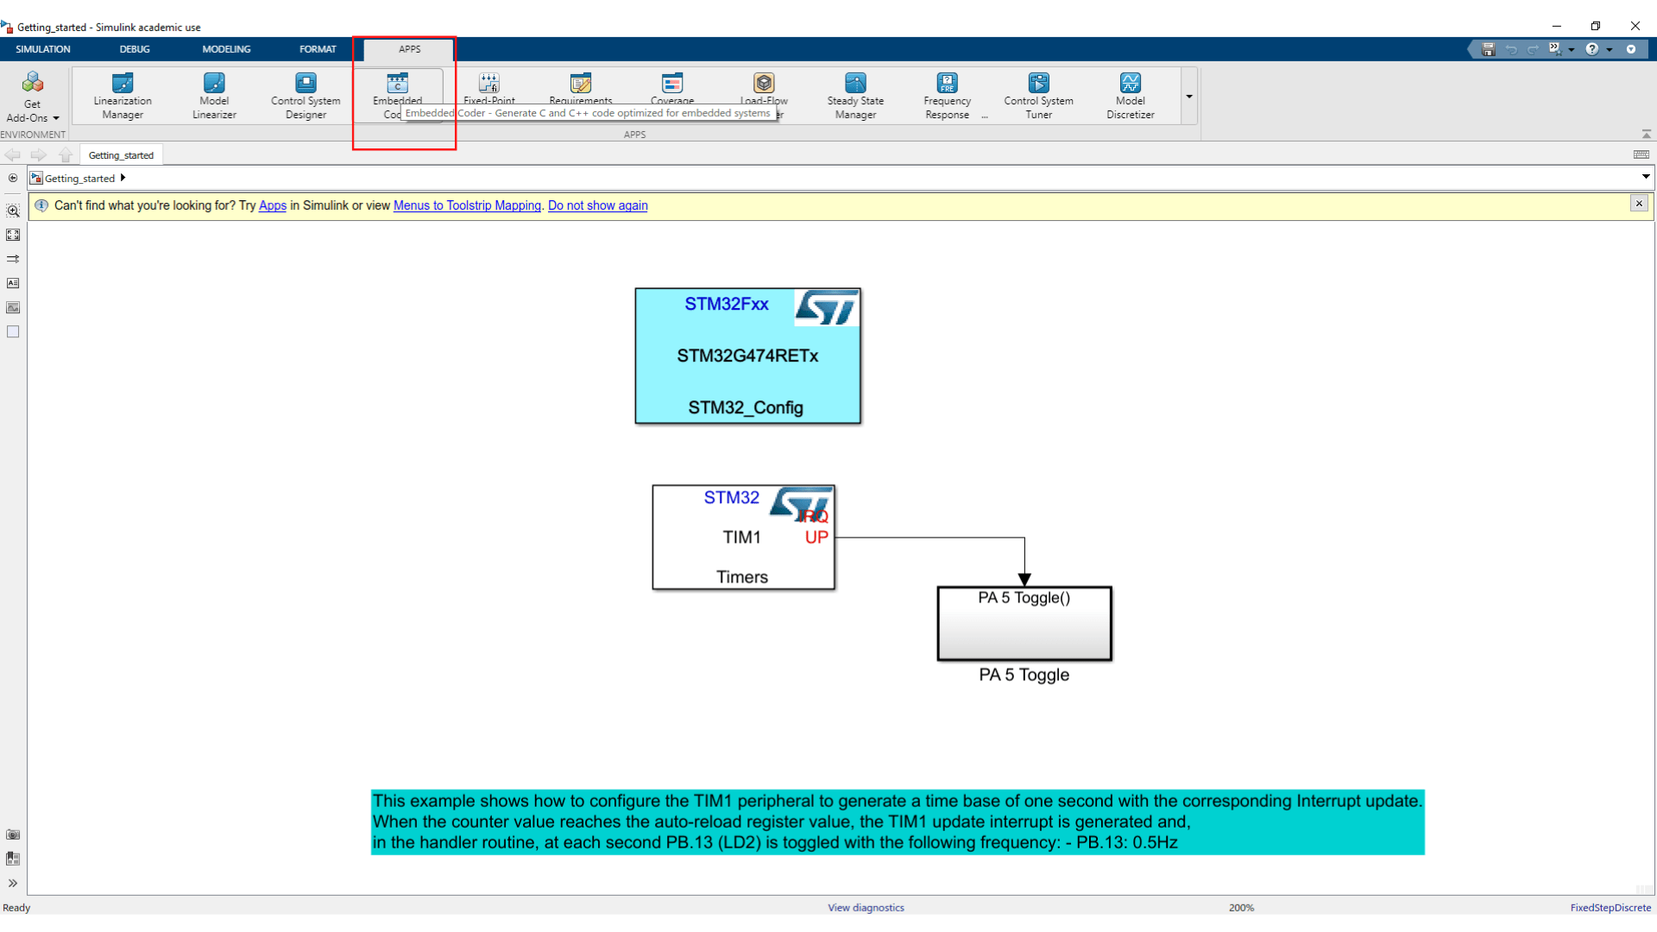
Task: Open the Requirements Manager app
Action: (581, 88)
